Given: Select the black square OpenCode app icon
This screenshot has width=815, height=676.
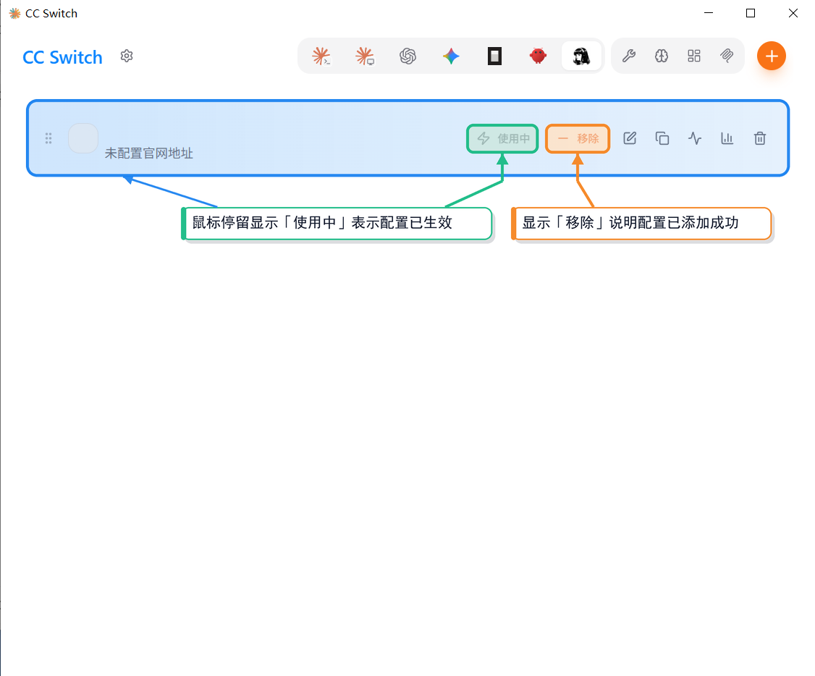Looking at the screenshot, I should tap(494, 56).
